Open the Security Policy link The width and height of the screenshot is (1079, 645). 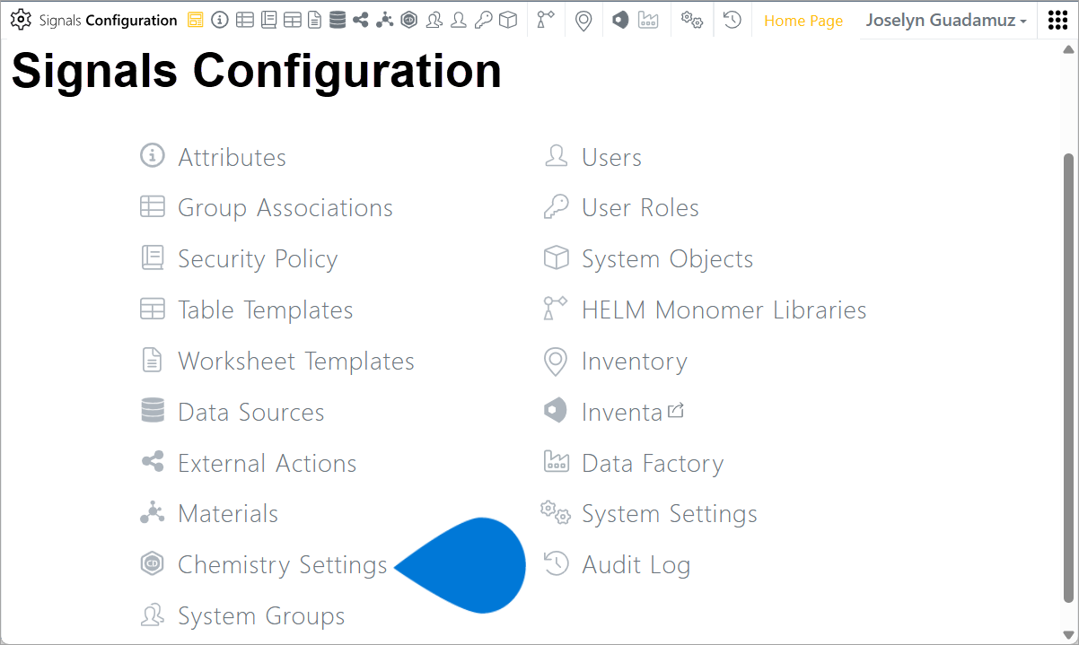258,259
